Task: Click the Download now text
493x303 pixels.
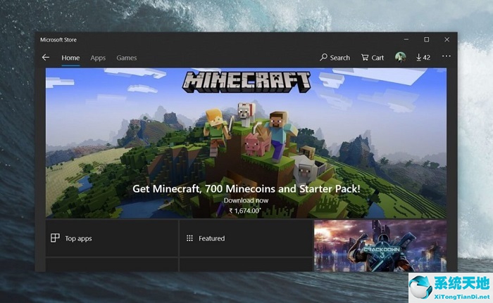Action: point(246,200)
